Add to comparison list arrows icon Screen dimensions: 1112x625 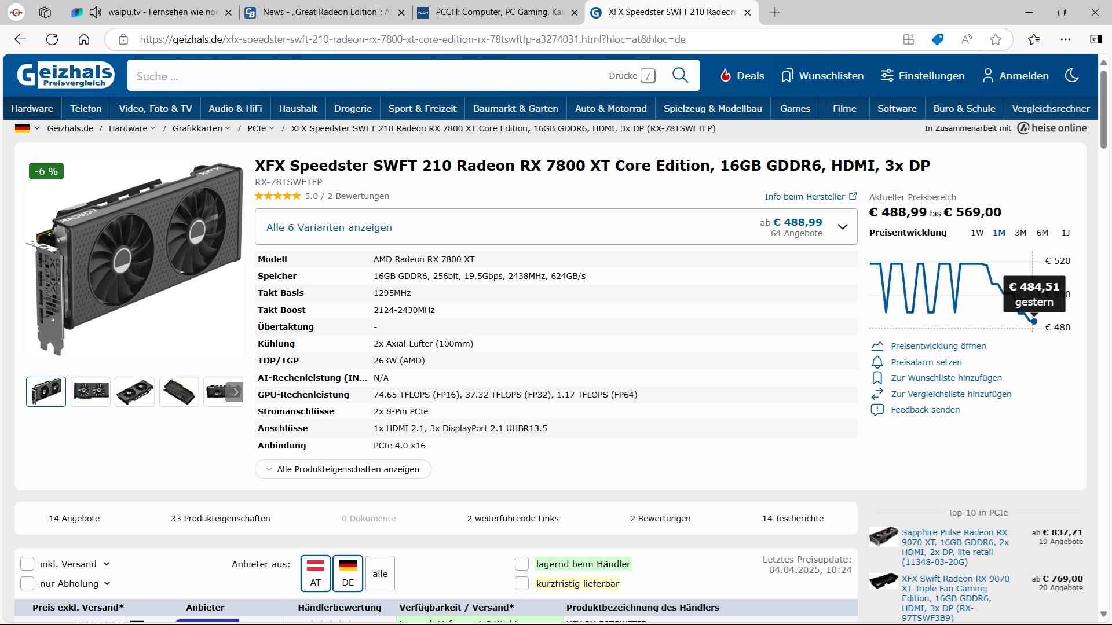click(877, 394)
